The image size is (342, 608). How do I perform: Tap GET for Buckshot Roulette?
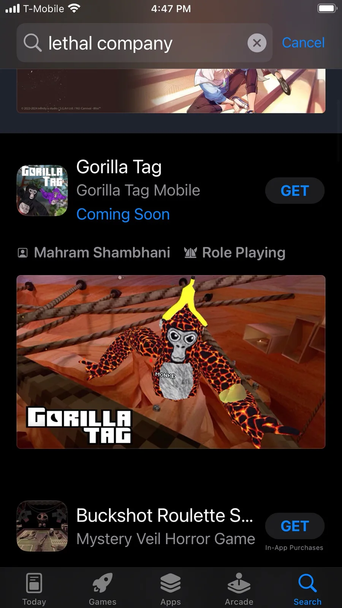pyautogui.click(x=295, y=526)
